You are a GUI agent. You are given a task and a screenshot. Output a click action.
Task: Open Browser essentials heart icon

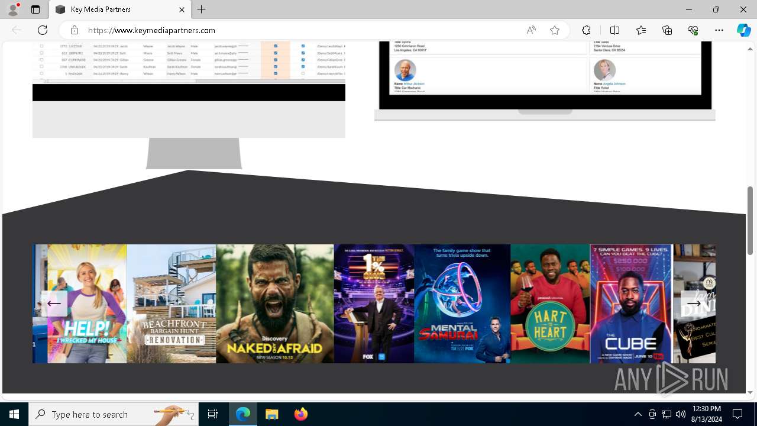(x=693, y=30)
